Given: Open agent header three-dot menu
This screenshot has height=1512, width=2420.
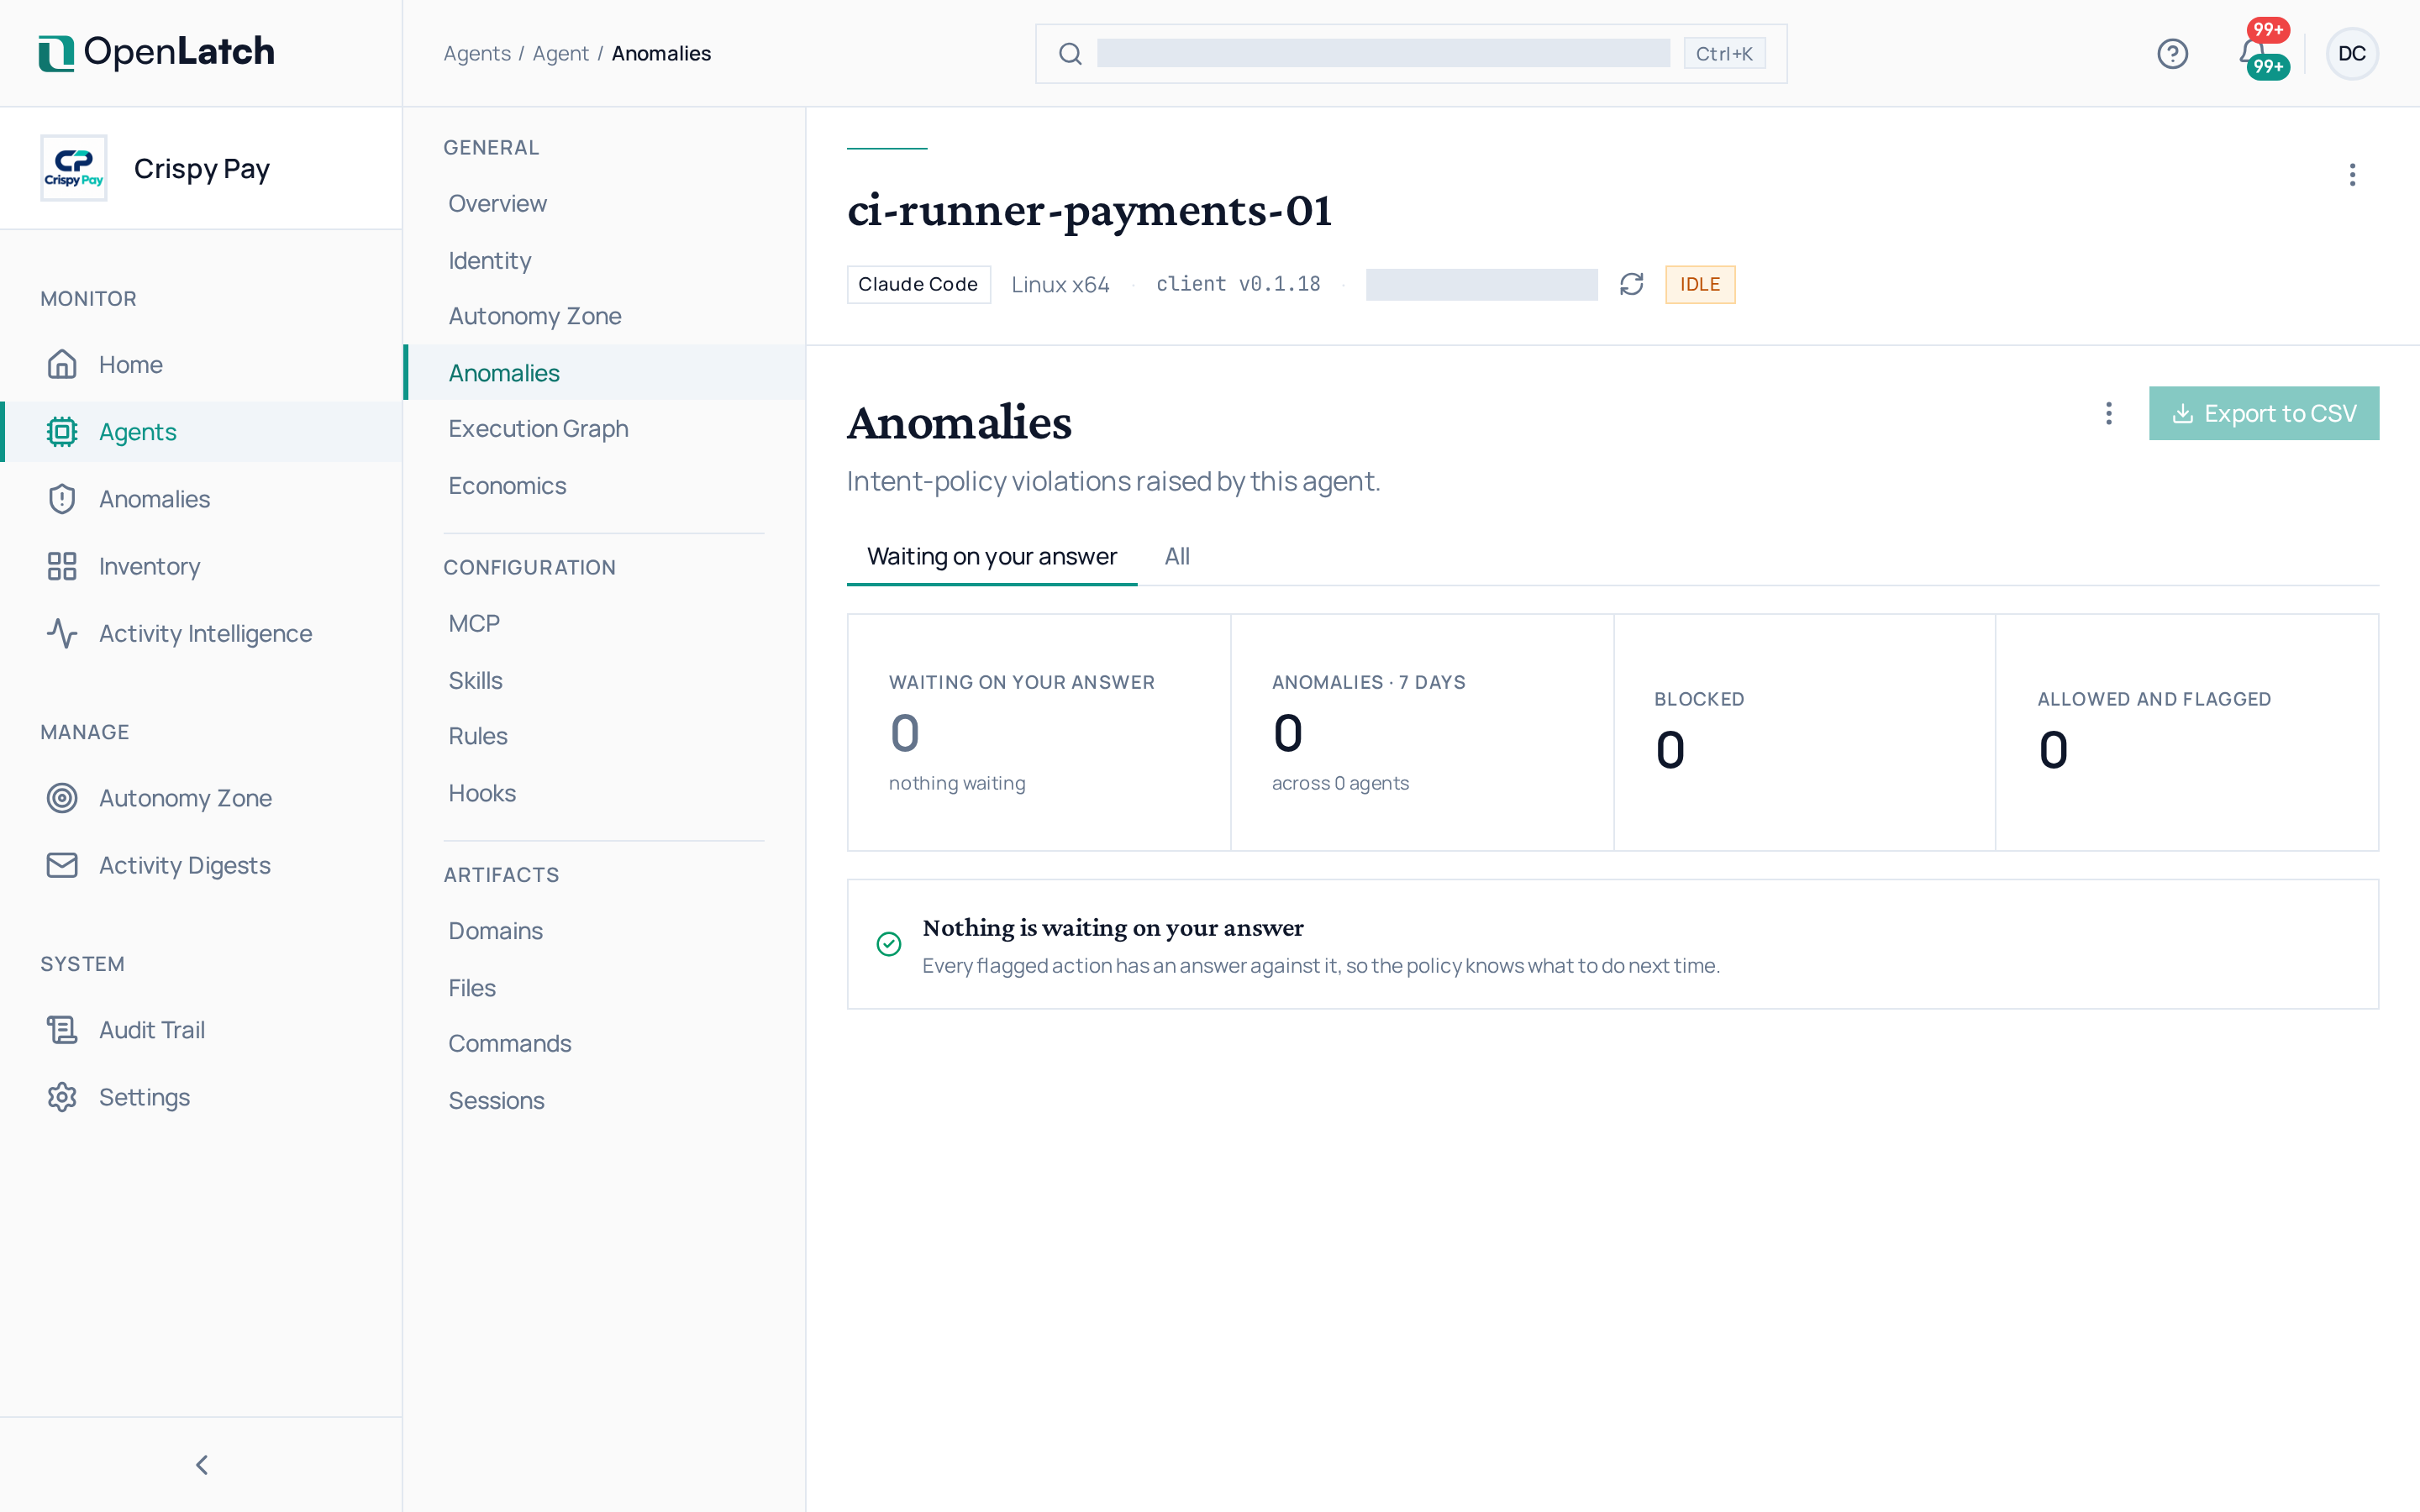Looking at the screenshot, I should pos(2352,175).
